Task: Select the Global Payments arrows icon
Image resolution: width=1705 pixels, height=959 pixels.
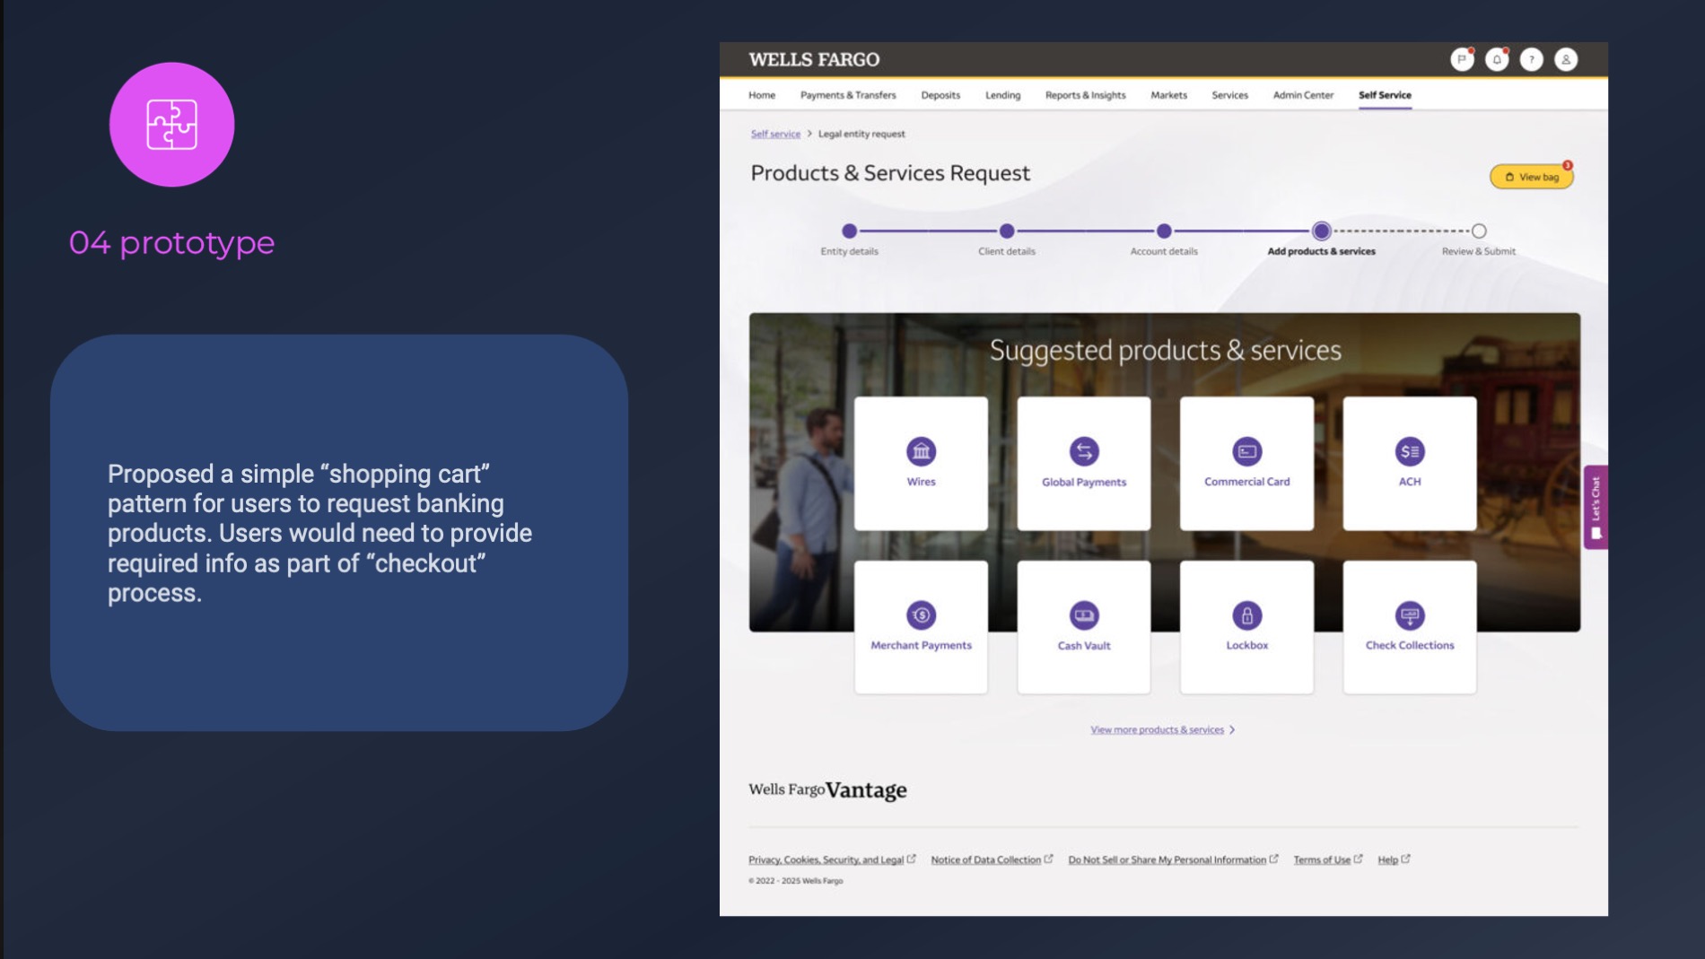Action: [1083, 451]
